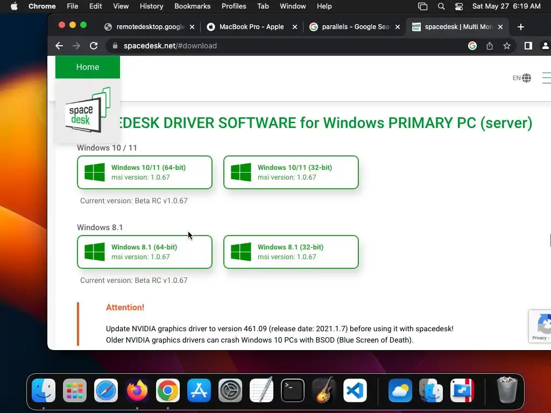Open a new tab with the plus button
551x413 pixels.
click(521, 27)
